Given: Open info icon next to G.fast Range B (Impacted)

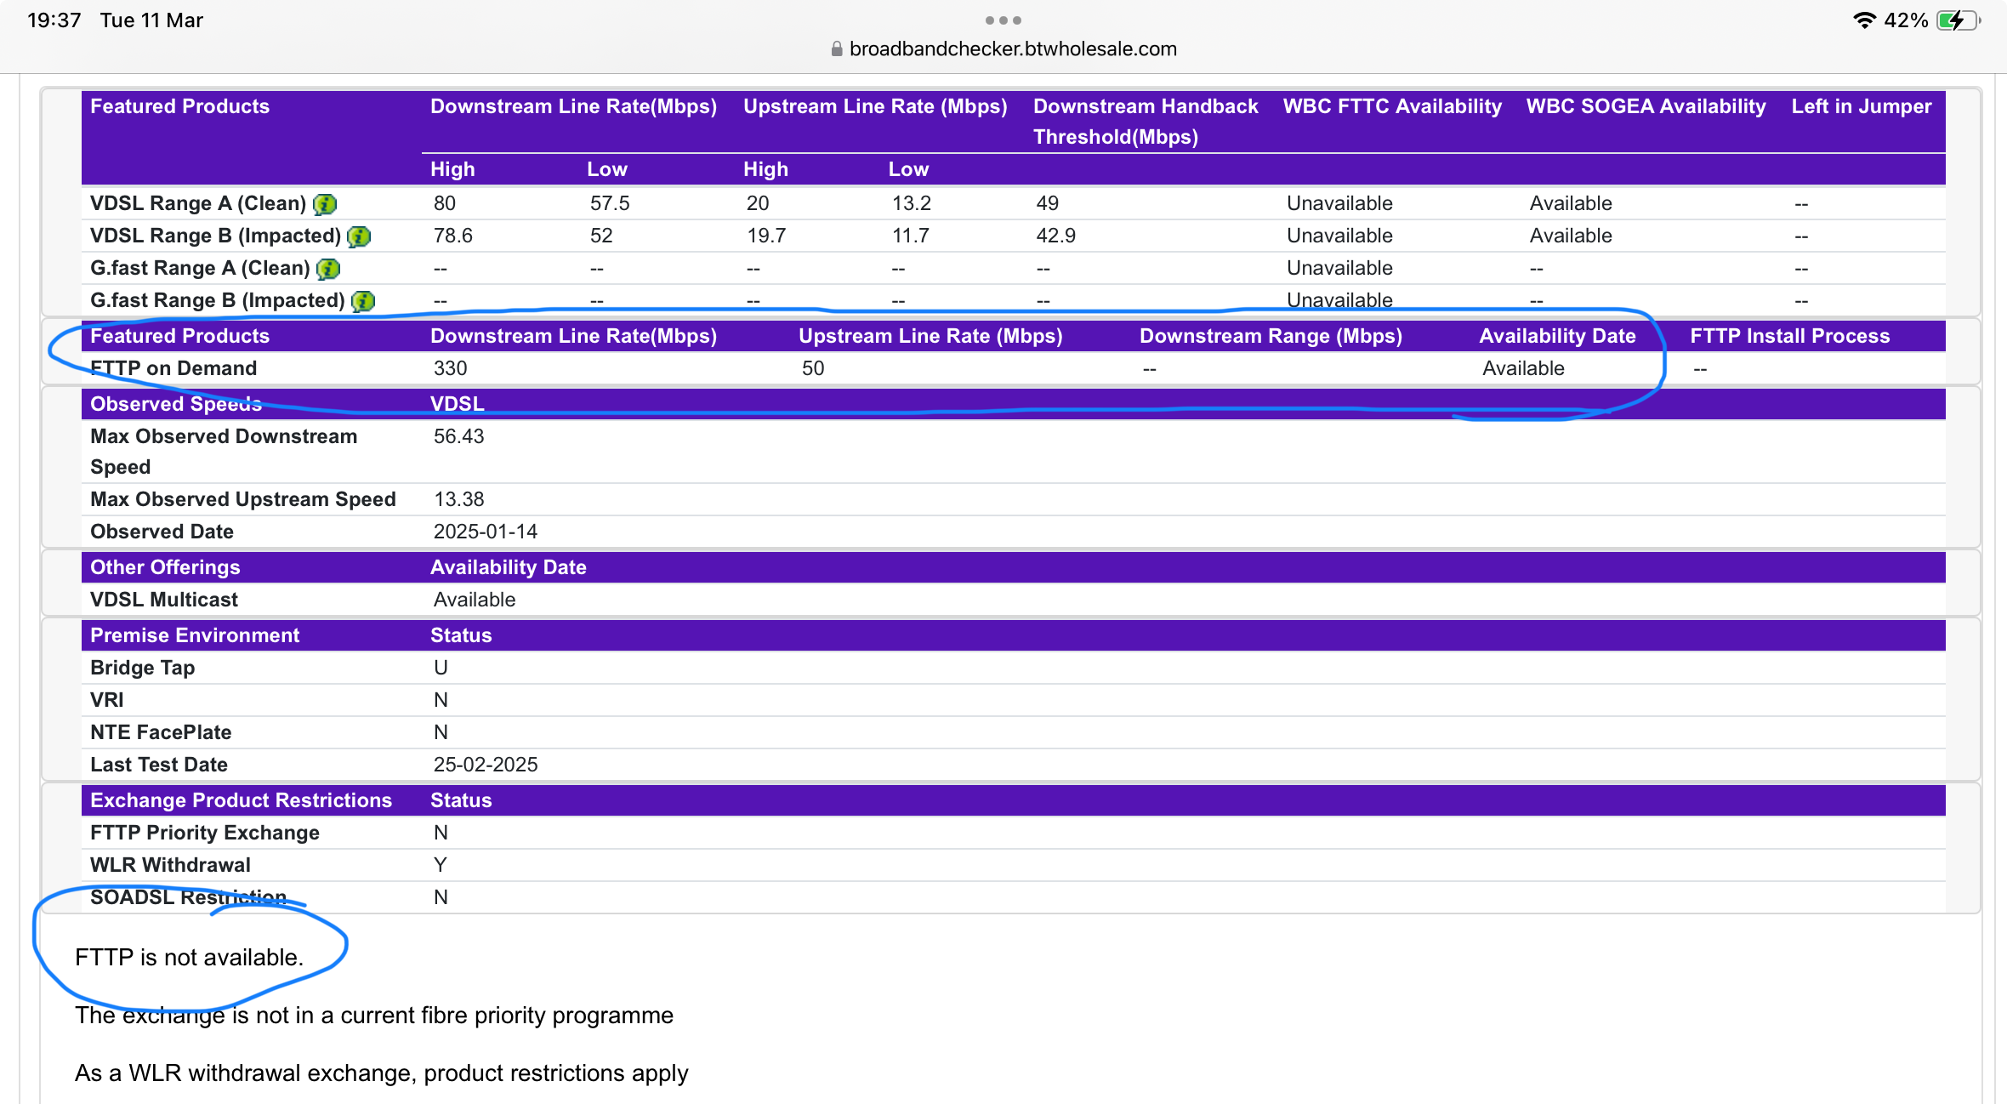Looking at the screenshot, I should [363, 301].
